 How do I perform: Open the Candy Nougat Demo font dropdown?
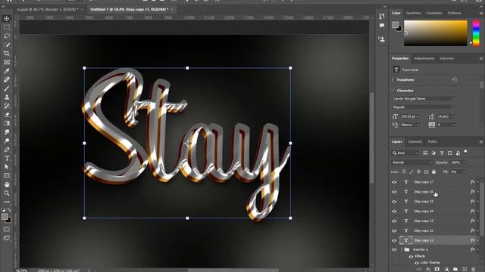point(424,99)
